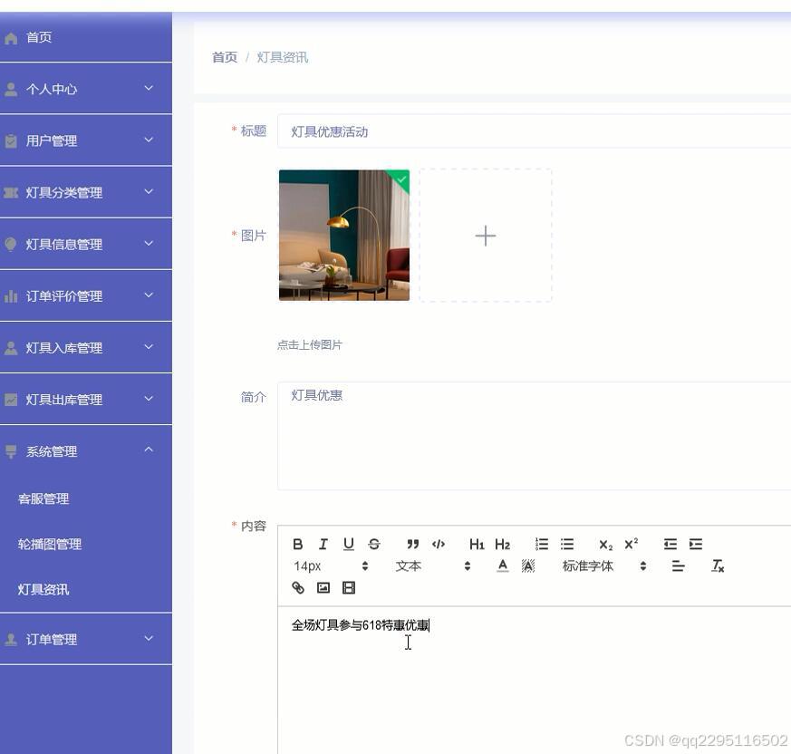
Task: Expand the 订单管理 menu
Action: pos(86,639)
